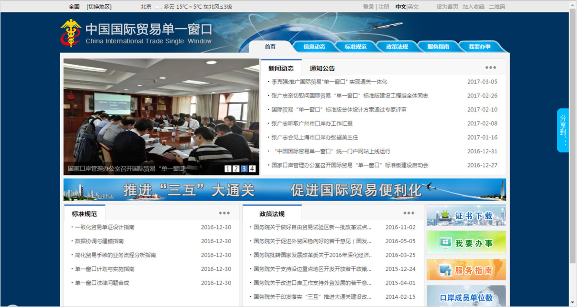577x307 pixels.
Task: Click the more dots in 标准规范 panel
Action: point(224,213)
